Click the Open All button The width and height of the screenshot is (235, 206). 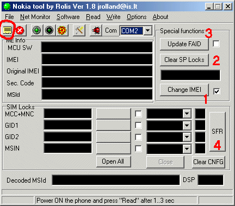pos(113,161)
